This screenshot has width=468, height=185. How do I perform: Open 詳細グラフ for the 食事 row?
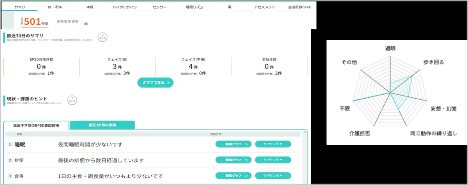click(x=233, y=176)
